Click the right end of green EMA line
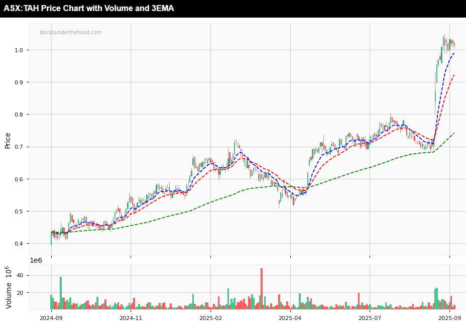This screenshot has height=325, width=466. click(454, 133)
